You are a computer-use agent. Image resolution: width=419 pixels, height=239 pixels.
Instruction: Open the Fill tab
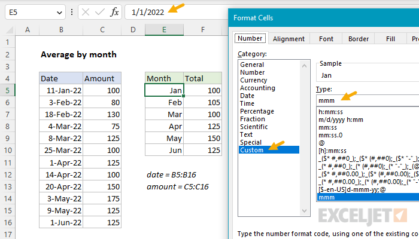[390, 39]
